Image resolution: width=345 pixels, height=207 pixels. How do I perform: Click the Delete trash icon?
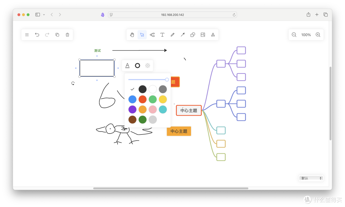tap(67, 34)
